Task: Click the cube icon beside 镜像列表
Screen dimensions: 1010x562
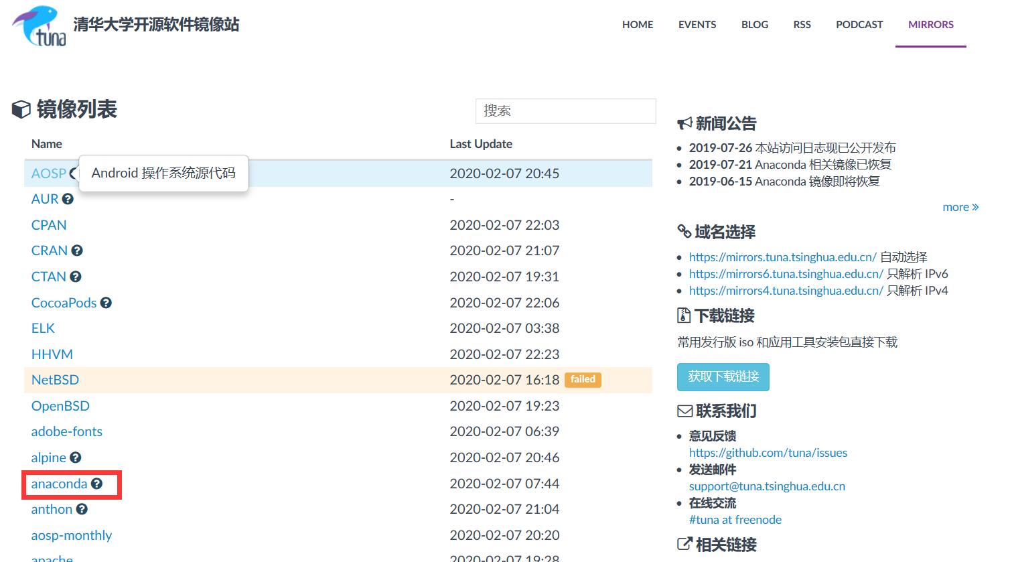Action: point(21,109)
